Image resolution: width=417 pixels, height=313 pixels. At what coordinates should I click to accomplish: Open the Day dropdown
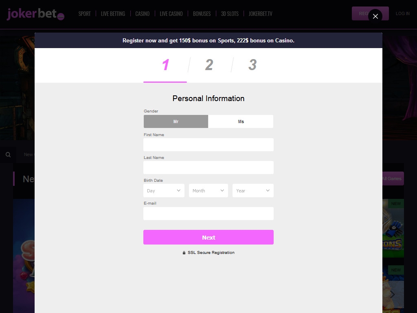coord(164,191)
